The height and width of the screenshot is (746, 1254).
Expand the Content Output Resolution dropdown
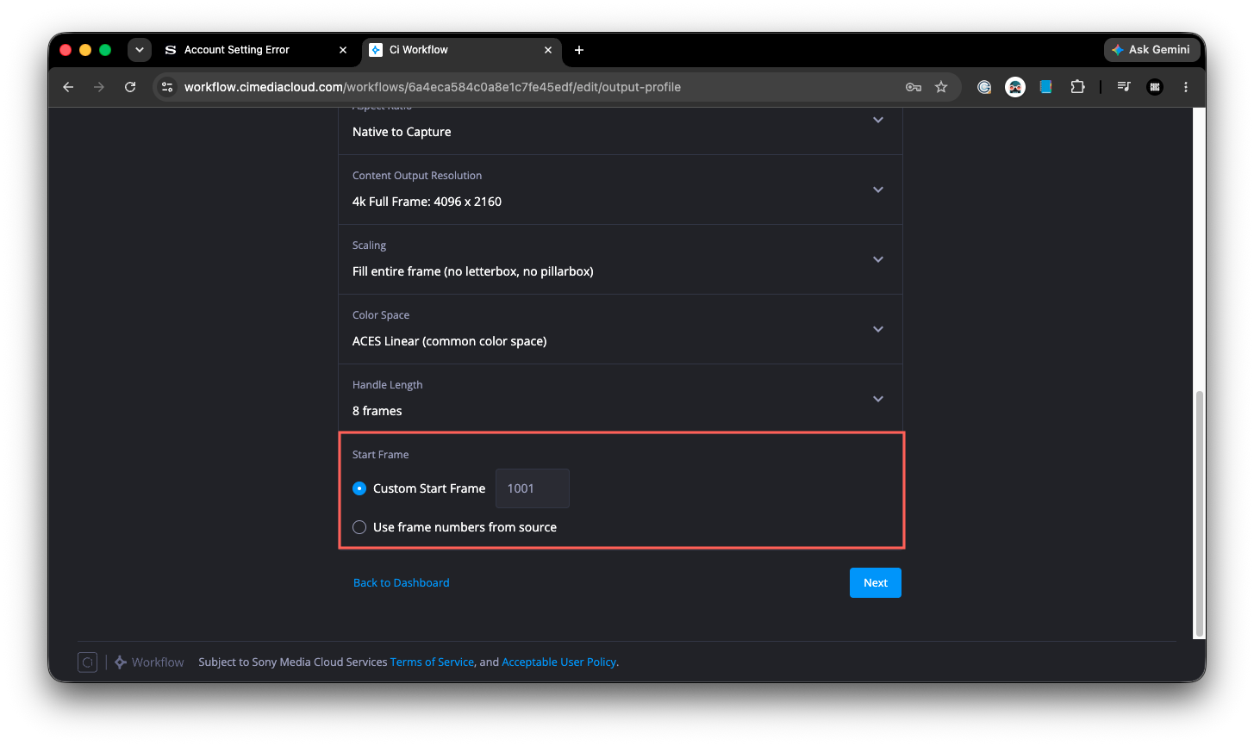point(621,190)
